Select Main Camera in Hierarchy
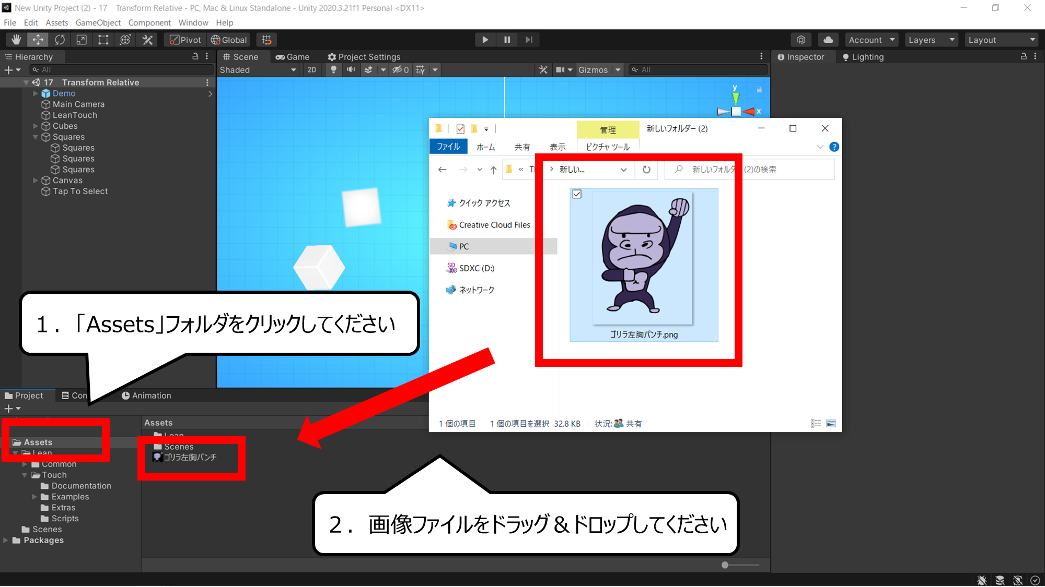1045x587 pixels. (78, 104)
